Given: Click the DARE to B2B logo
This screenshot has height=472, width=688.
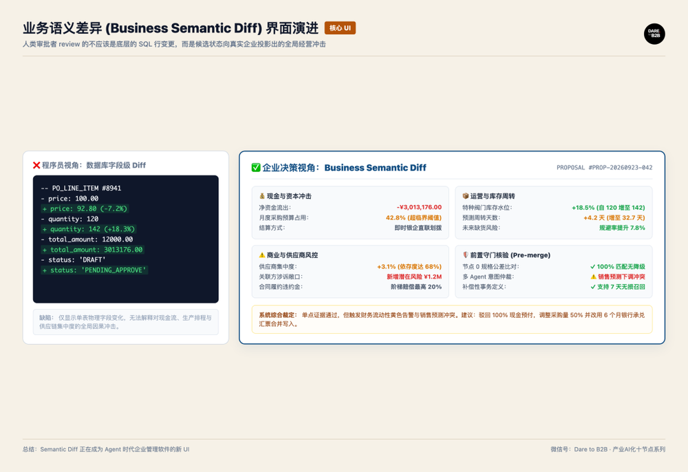Looking at the screenshot, I should [654, 34].
